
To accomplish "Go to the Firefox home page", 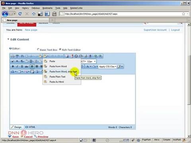I will click(x=34, y=14).
